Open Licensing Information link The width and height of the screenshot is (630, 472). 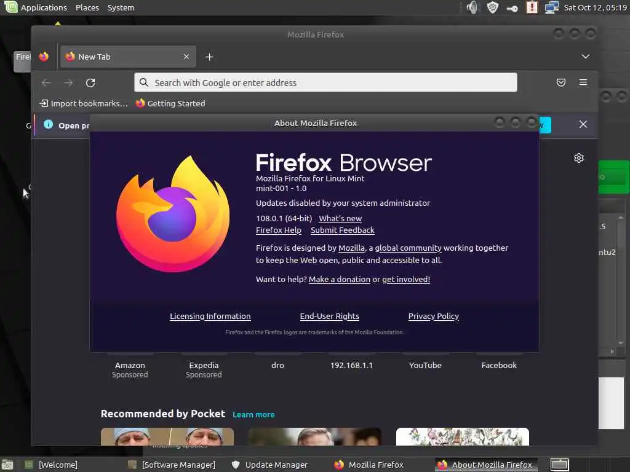(210, 317)
